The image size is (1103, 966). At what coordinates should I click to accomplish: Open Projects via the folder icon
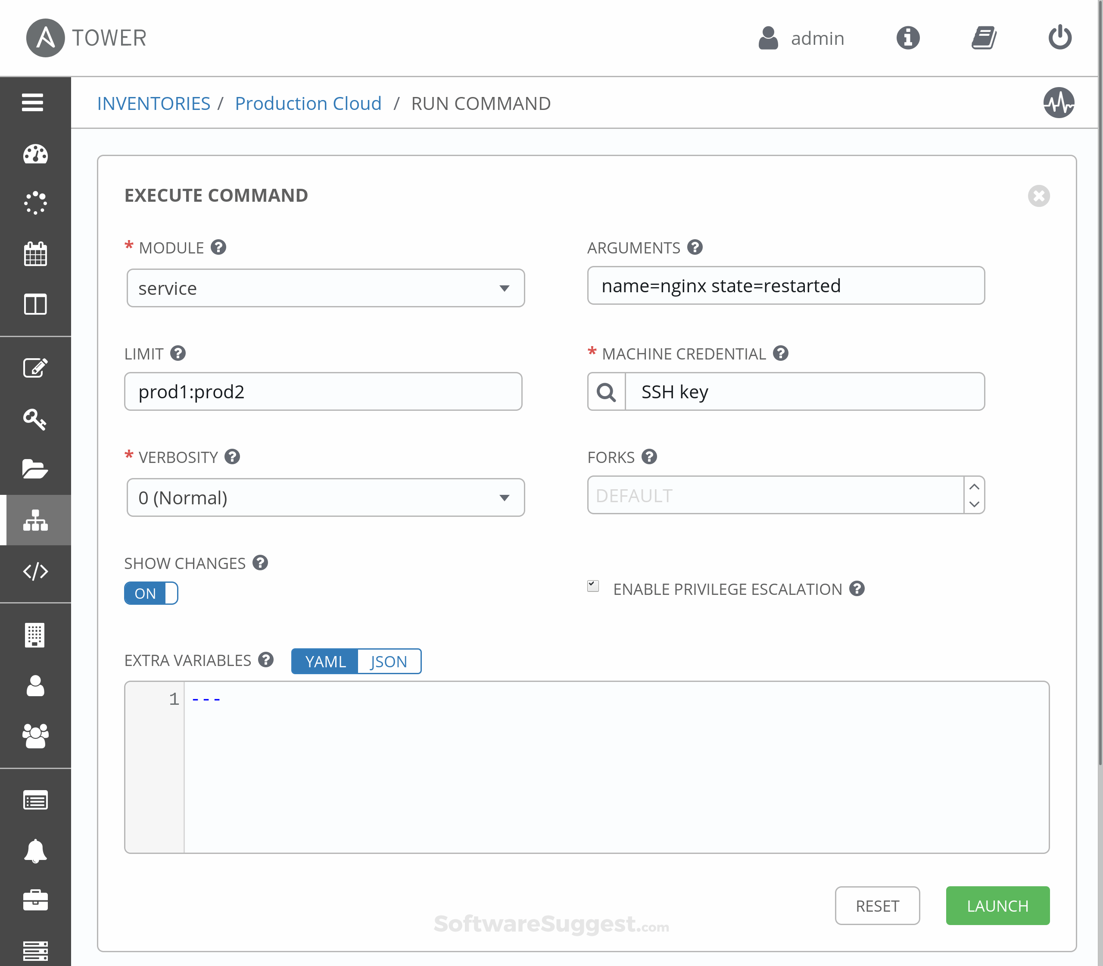pos(36,469)
